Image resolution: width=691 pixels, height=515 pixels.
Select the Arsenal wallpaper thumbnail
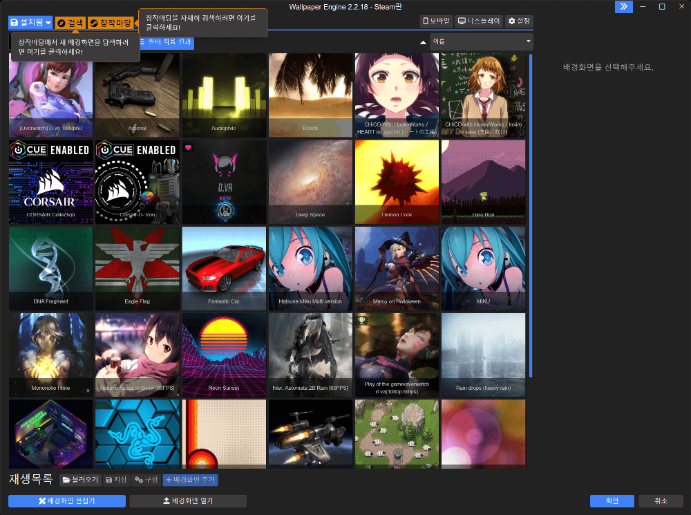click(137, 95)
